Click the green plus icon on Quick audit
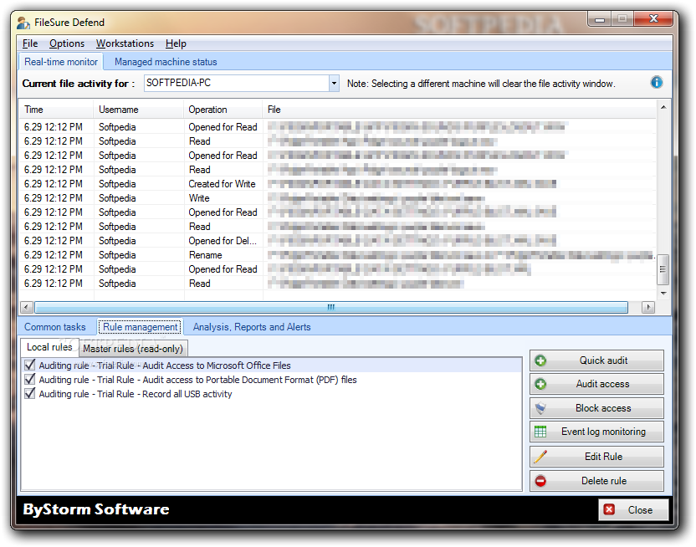The width and height of the screenshot is (696, 547). click(x=540, y=360)
